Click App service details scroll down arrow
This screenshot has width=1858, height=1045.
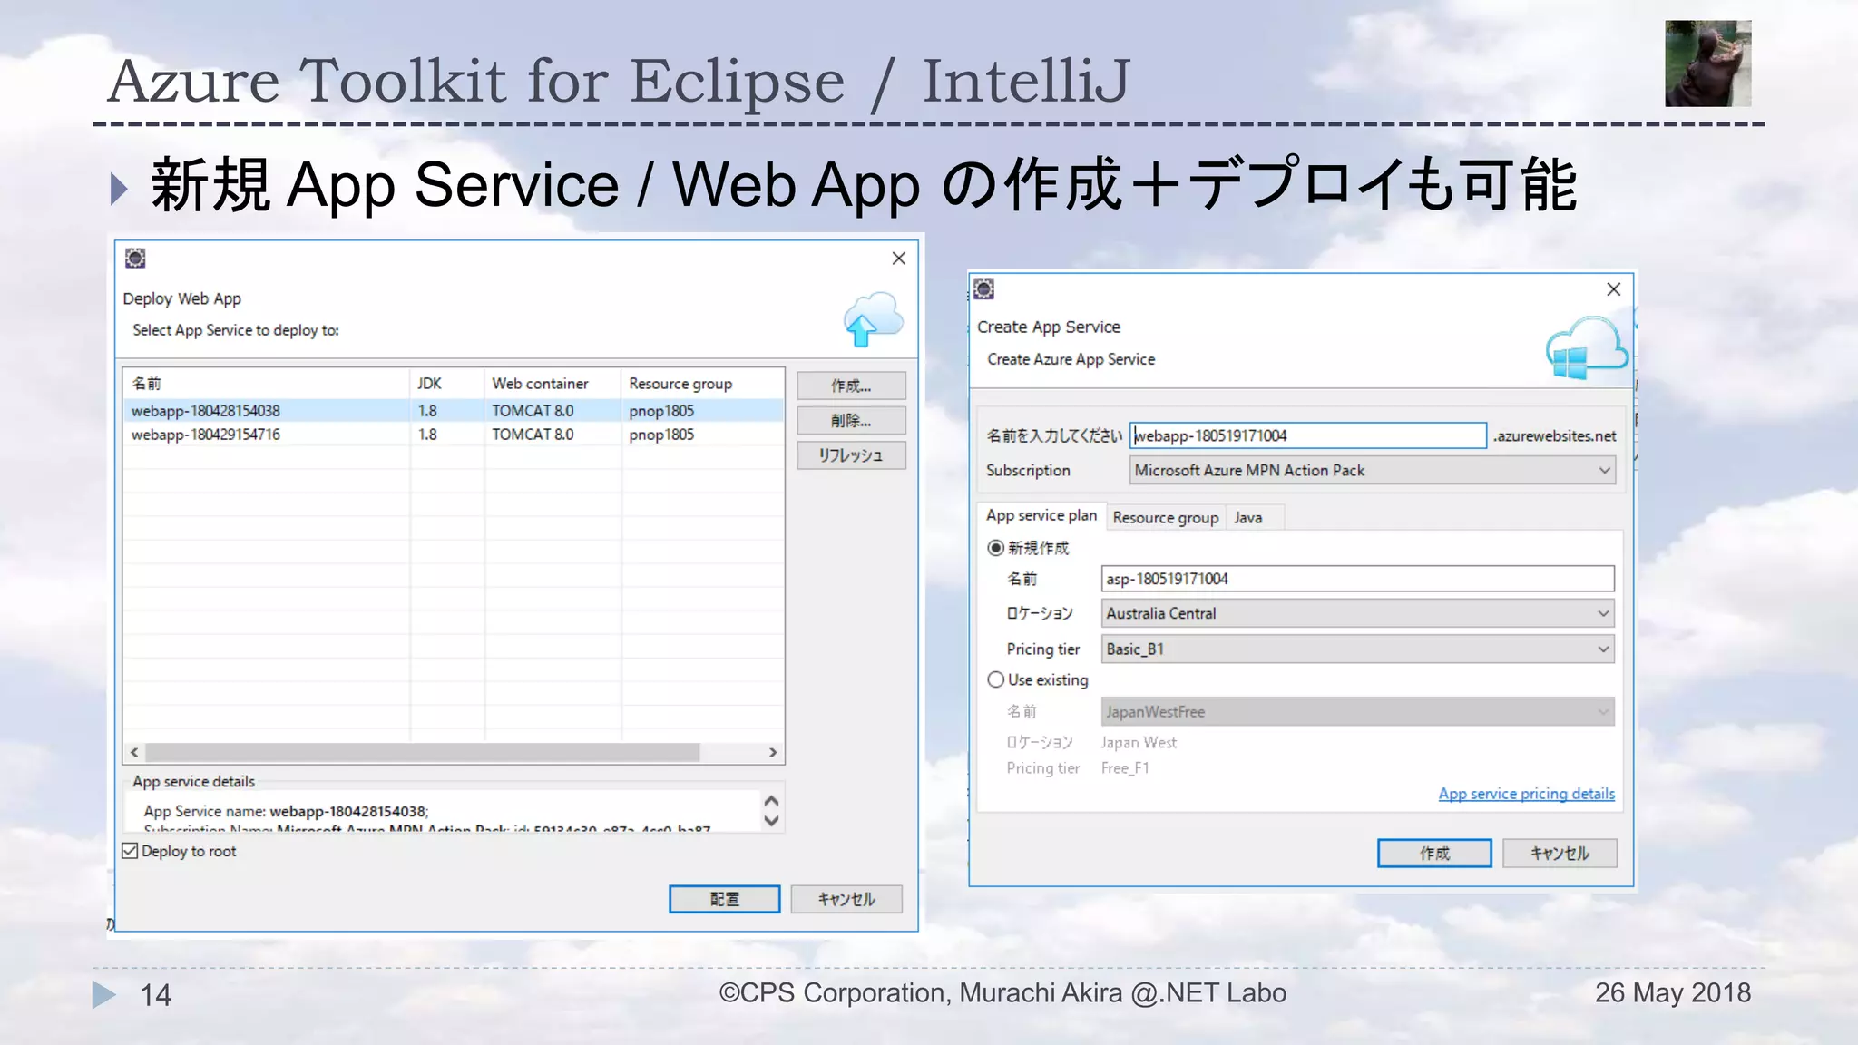771,821
